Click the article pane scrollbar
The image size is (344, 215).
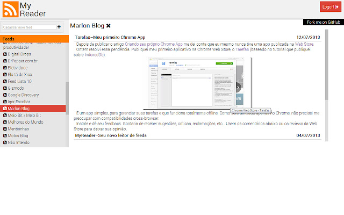[x=326, y=64]
